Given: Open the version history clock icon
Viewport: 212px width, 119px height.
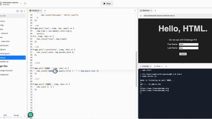Looking at the screenshot, I should click(25, 4).
